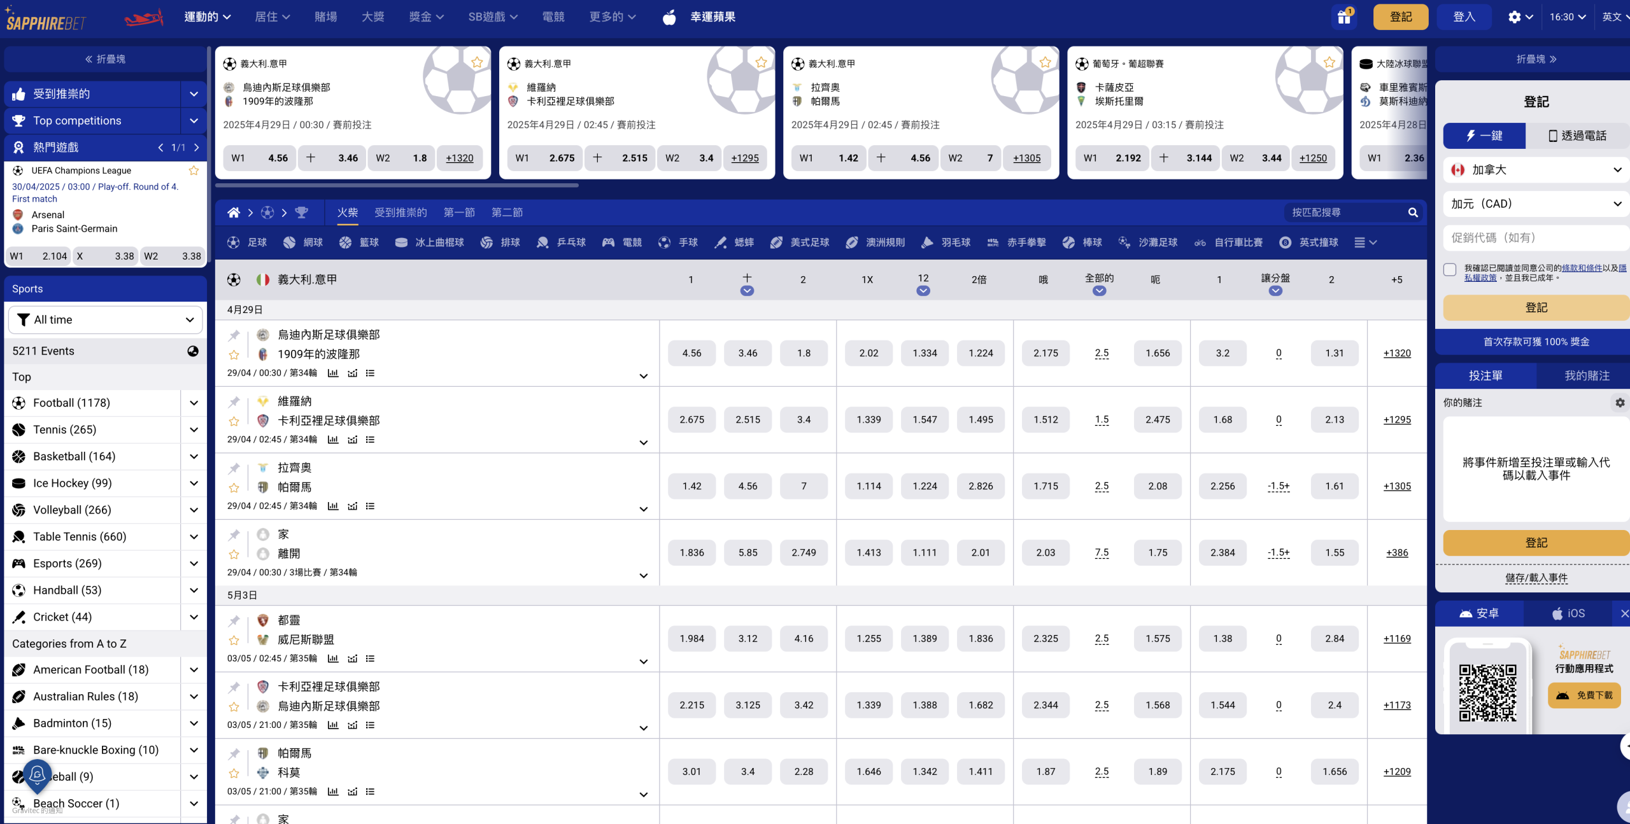Open the country dropdown showing Canada
1630x824 pixels.
pos(1536,170)
